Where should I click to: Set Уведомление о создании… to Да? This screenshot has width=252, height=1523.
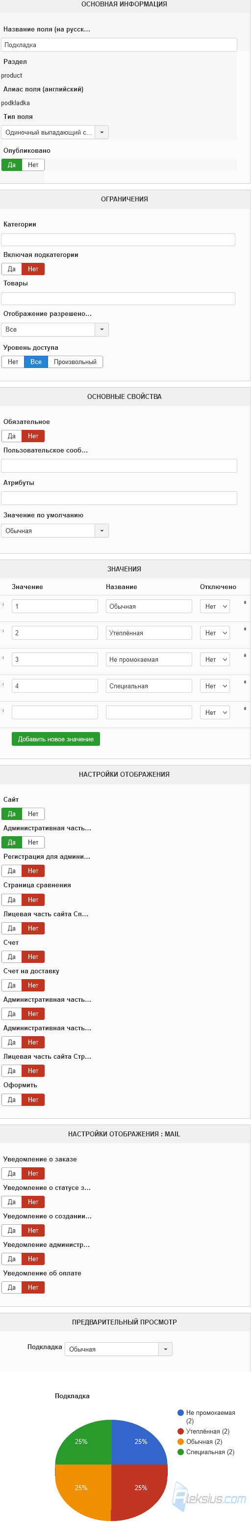coord(12,1230)
